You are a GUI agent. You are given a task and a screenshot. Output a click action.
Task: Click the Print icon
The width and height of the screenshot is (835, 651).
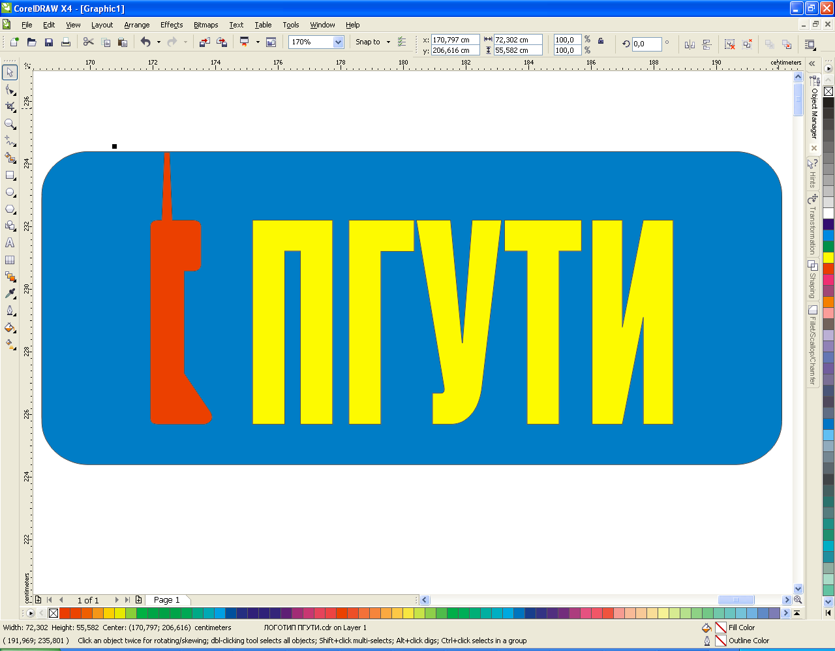pyautogui.click(x=65, y=42)
